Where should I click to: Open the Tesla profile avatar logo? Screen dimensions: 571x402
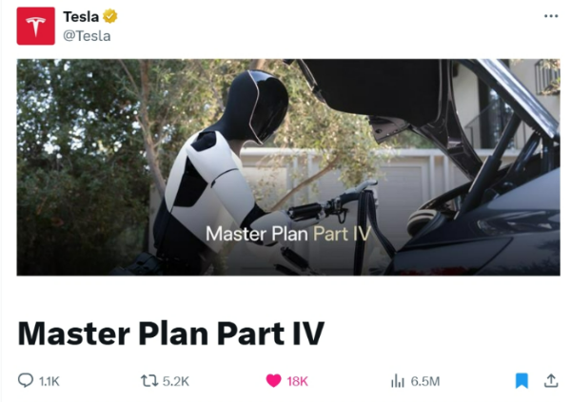point(36,26)
